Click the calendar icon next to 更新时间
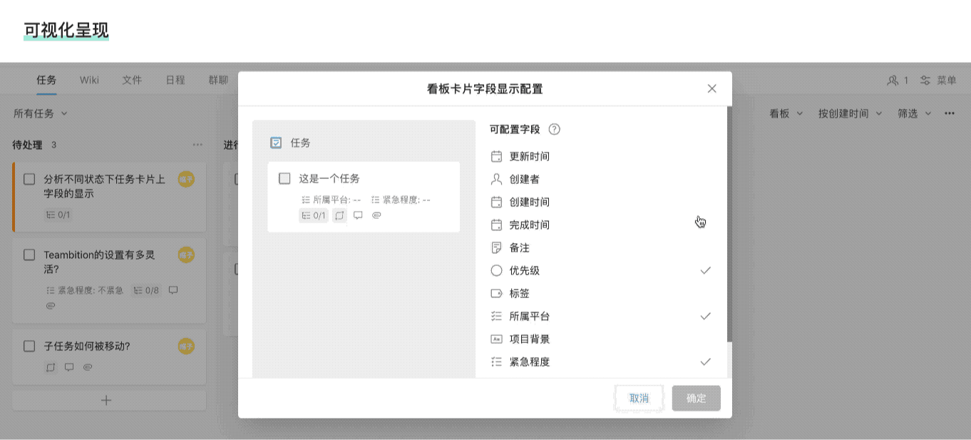This screenshot has height=440, width=971. click(x=497, y=157)
